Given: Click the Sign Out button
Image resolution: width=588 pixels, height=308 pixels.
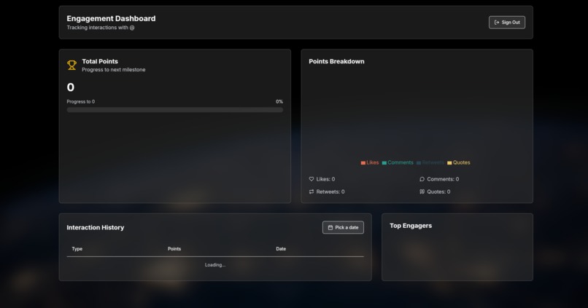Looking at the screenshot, I should point(506,23).
